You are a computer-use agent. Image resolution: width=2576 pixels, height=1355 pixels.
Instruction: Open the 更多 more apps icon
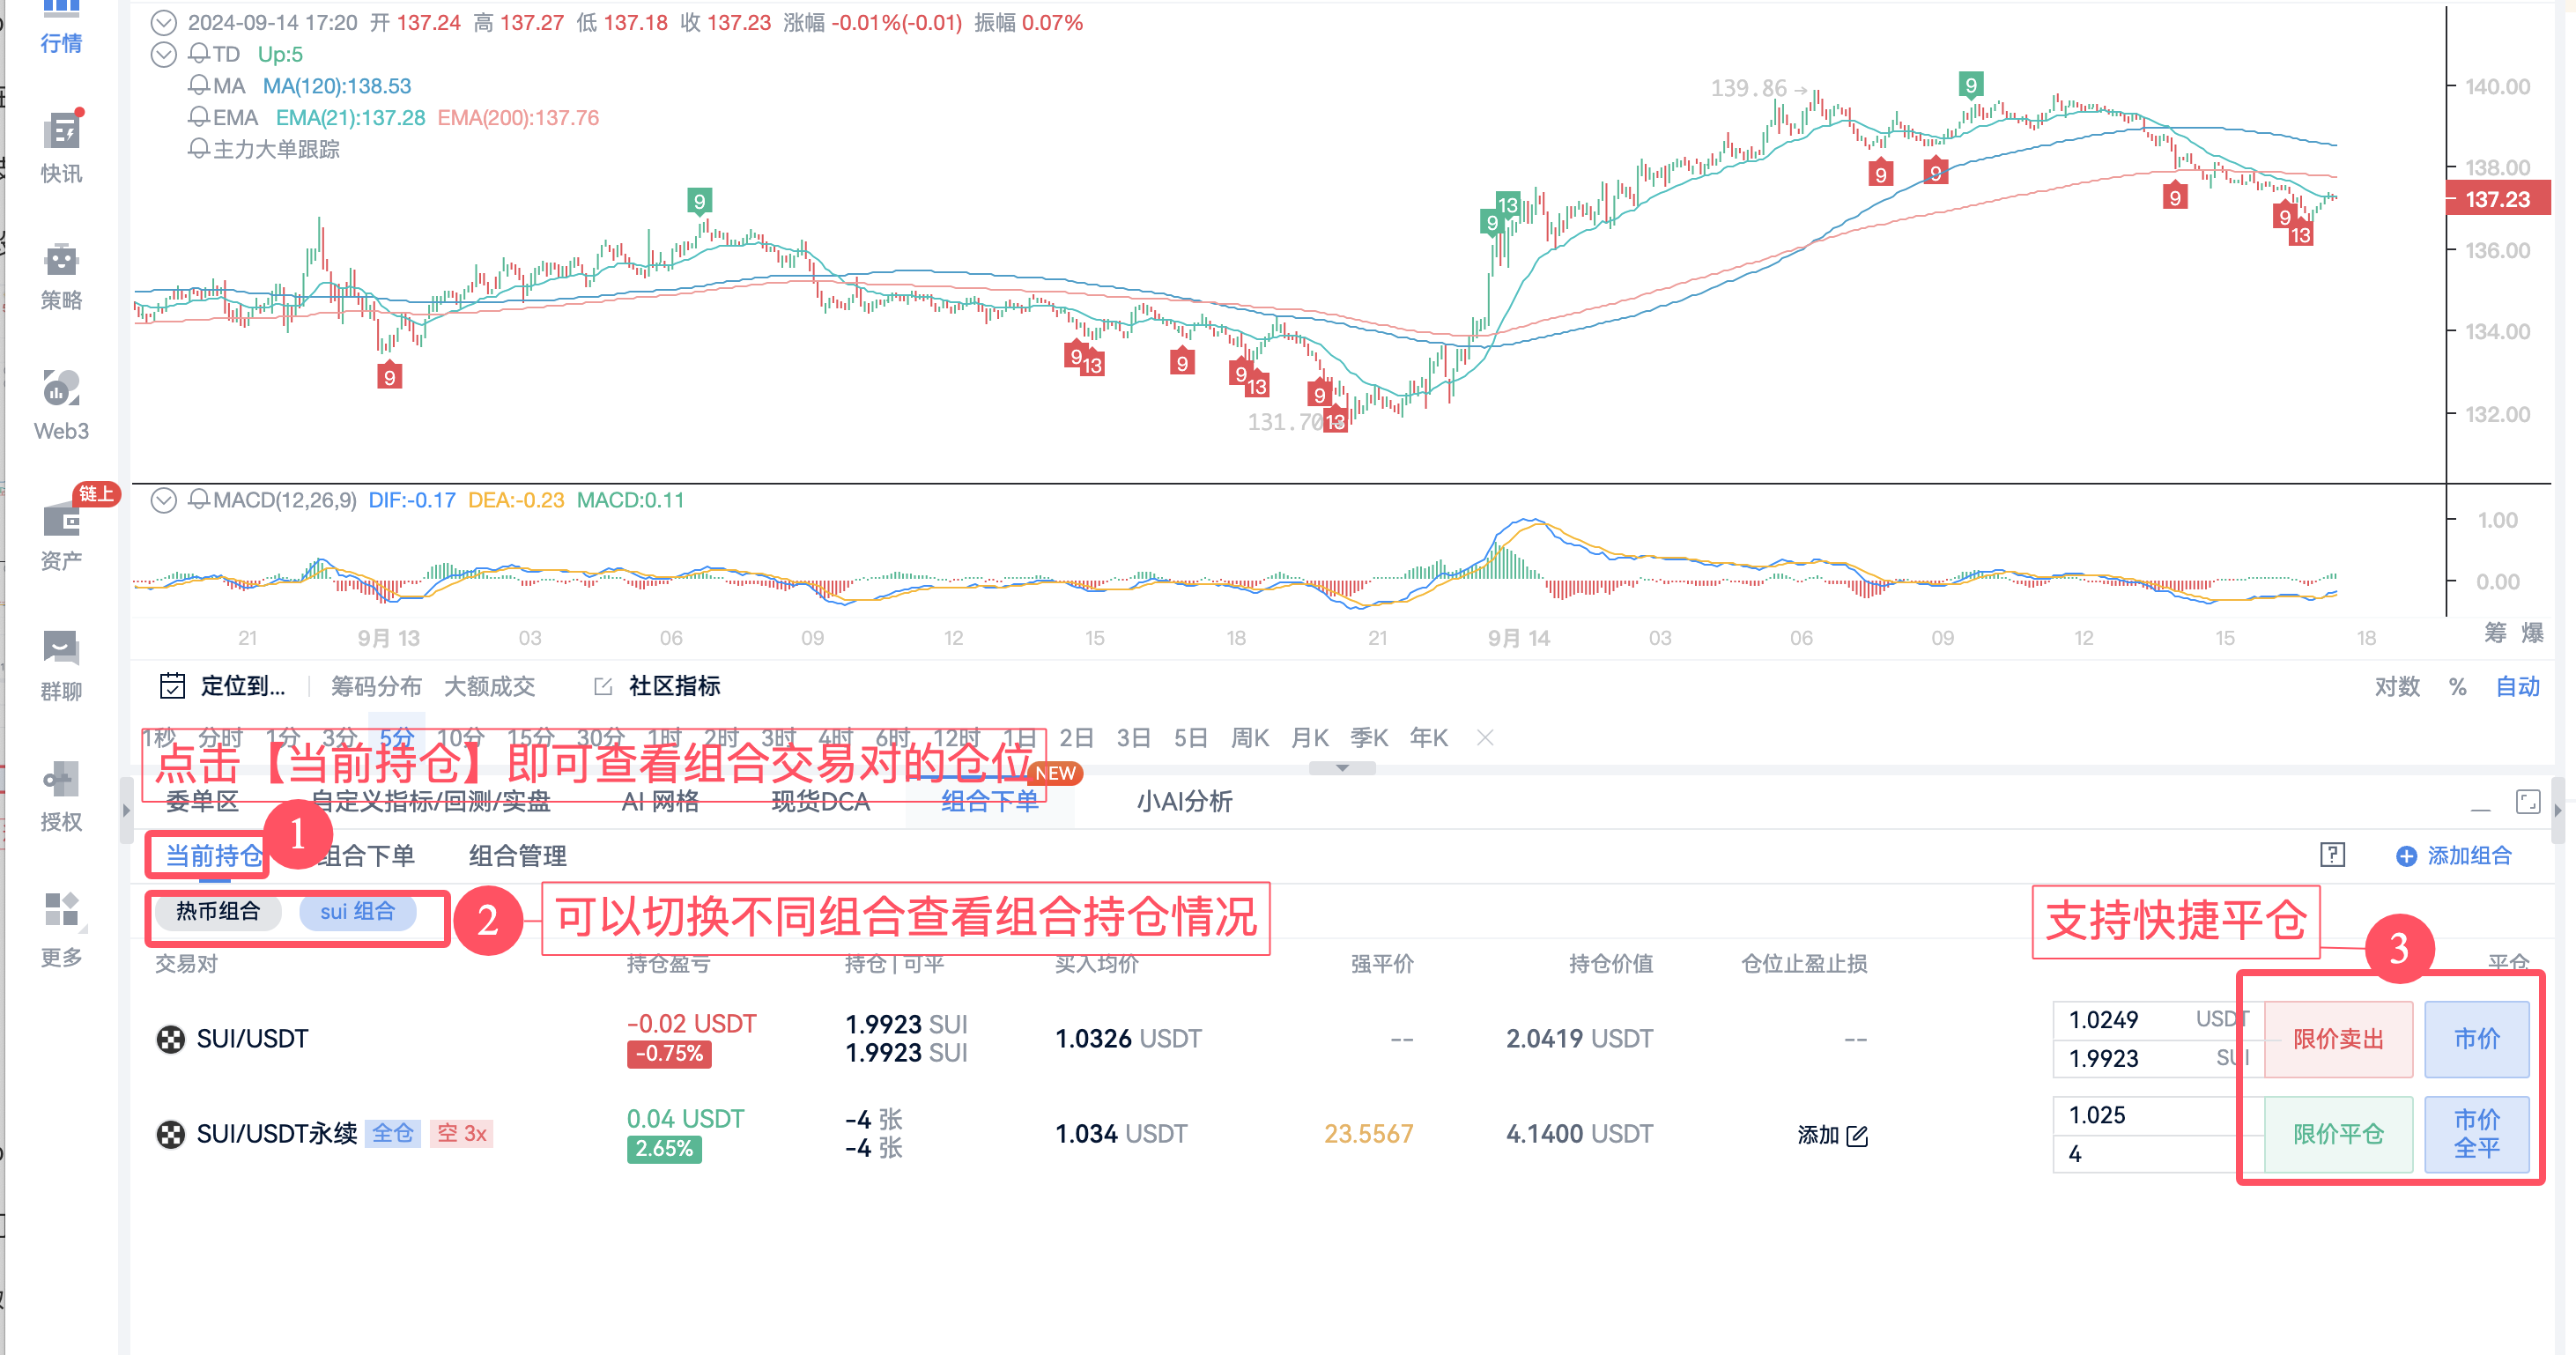click(61, 910)
